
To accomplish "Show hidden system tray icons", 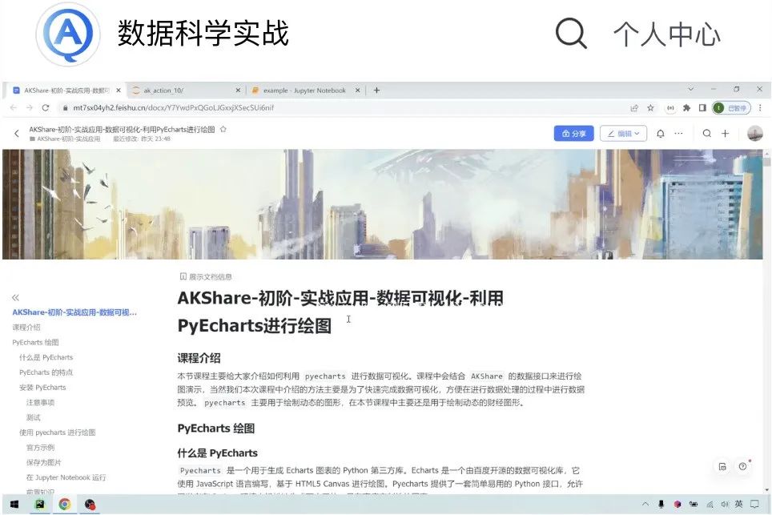I will pyautogui.click(x=645, y=504).
